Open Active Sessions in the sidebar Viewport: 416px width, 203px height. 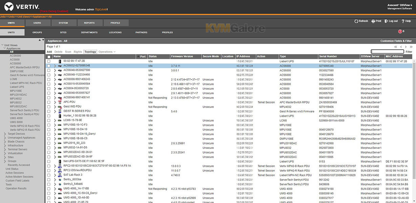15,173
